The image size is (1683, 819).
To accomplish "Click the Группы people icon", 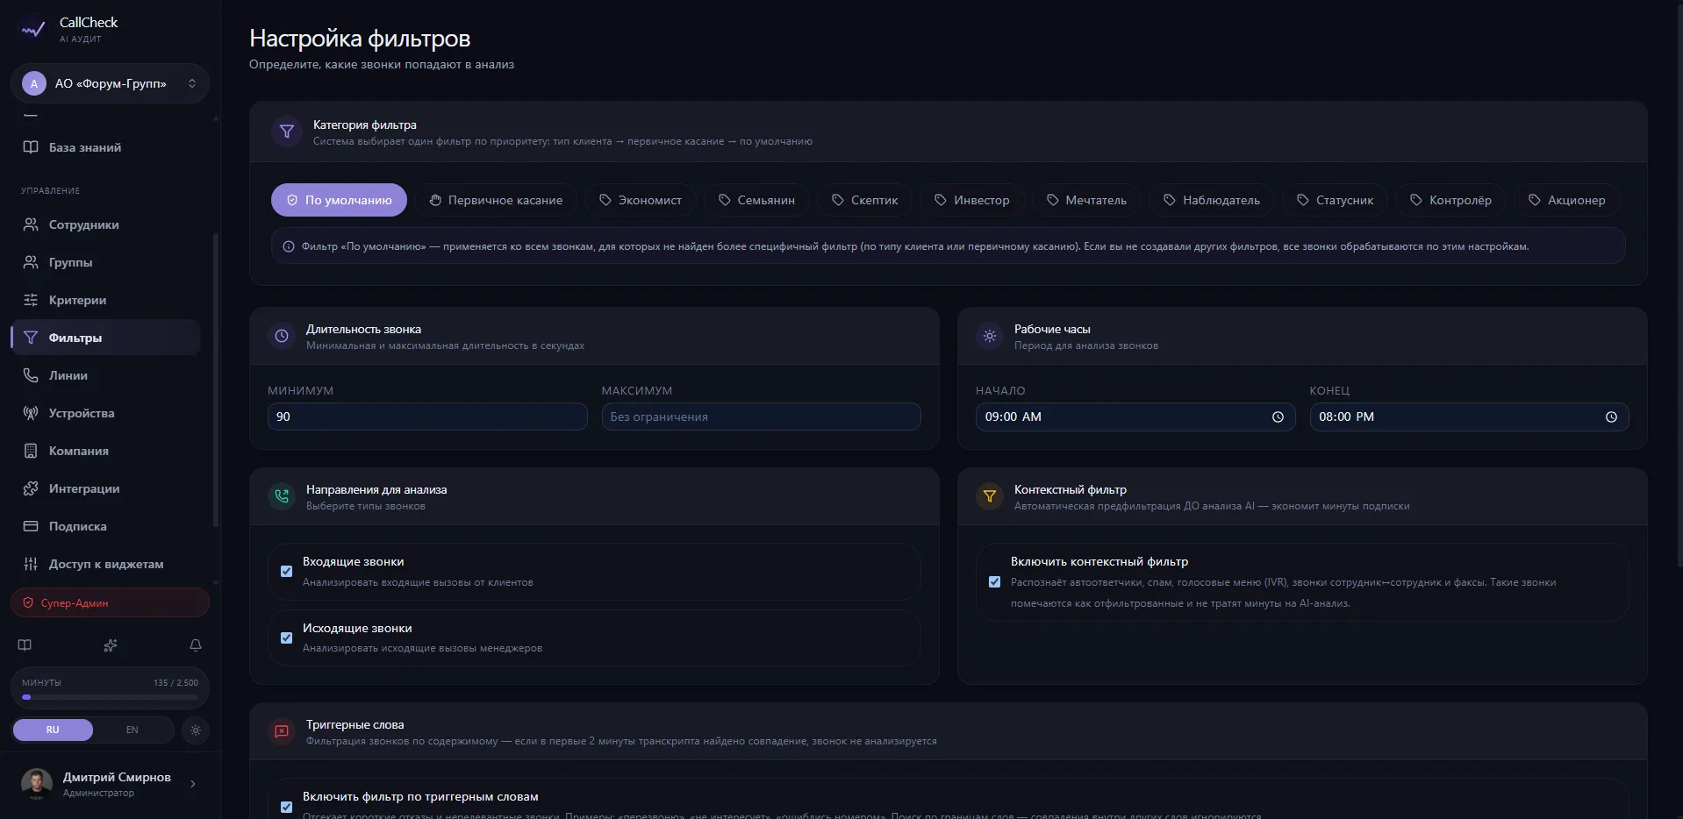I will click(31, 262).
